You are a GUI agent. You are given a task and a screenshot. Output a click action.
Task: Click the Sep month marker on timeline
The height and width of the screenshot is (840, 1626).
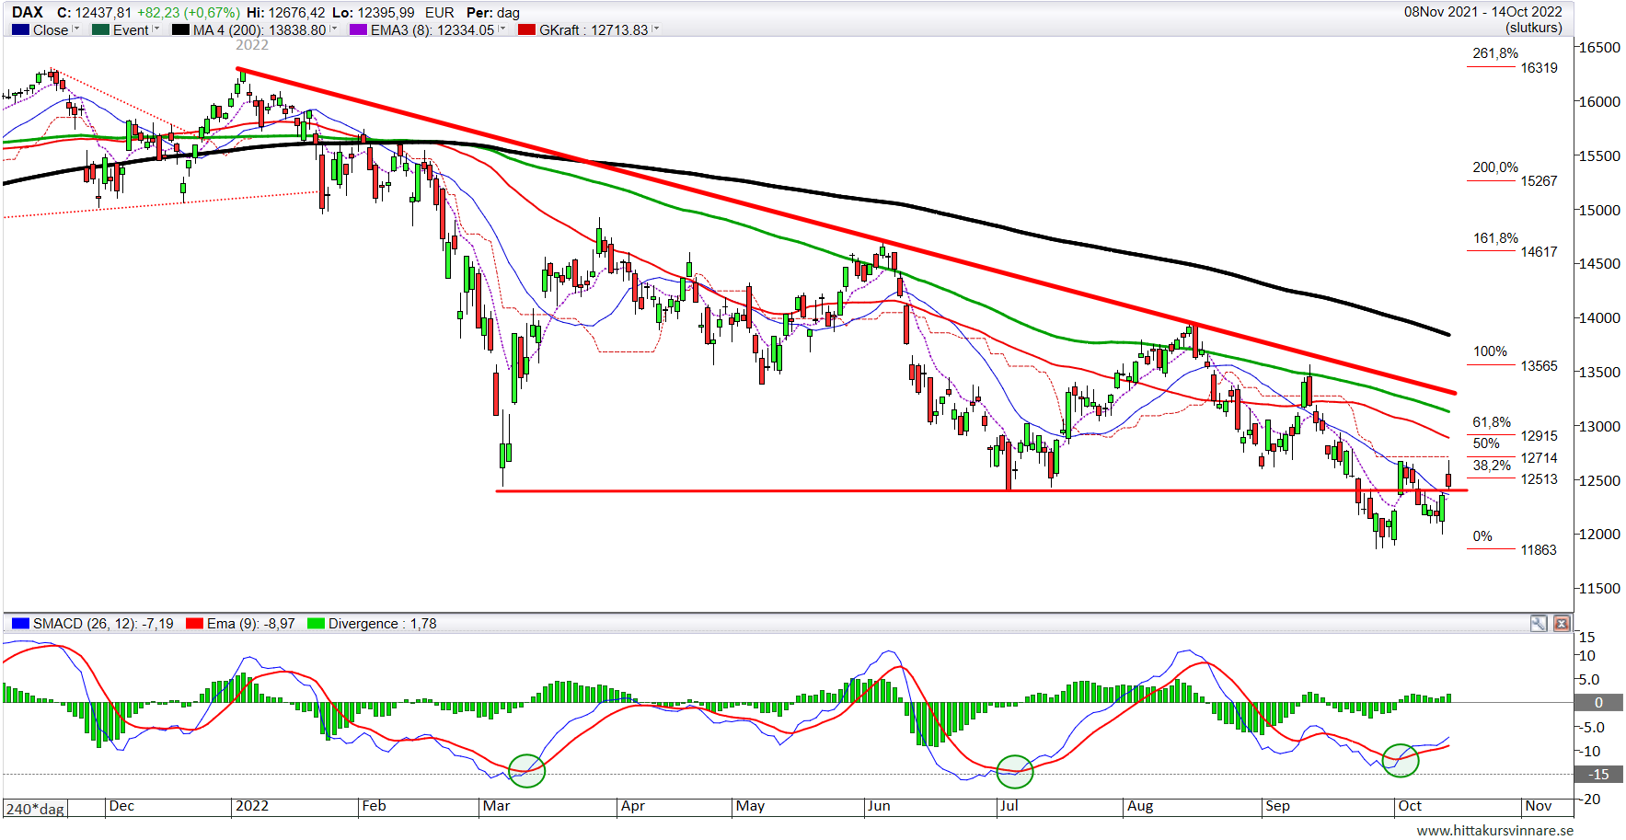[x=1277, y=806]
